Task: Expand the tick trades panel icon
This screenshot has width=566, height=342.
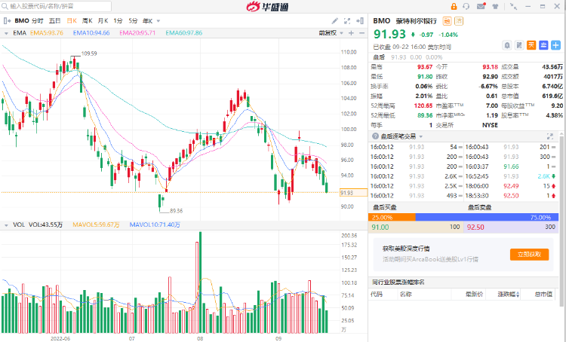Action: (x=549, y=136)
